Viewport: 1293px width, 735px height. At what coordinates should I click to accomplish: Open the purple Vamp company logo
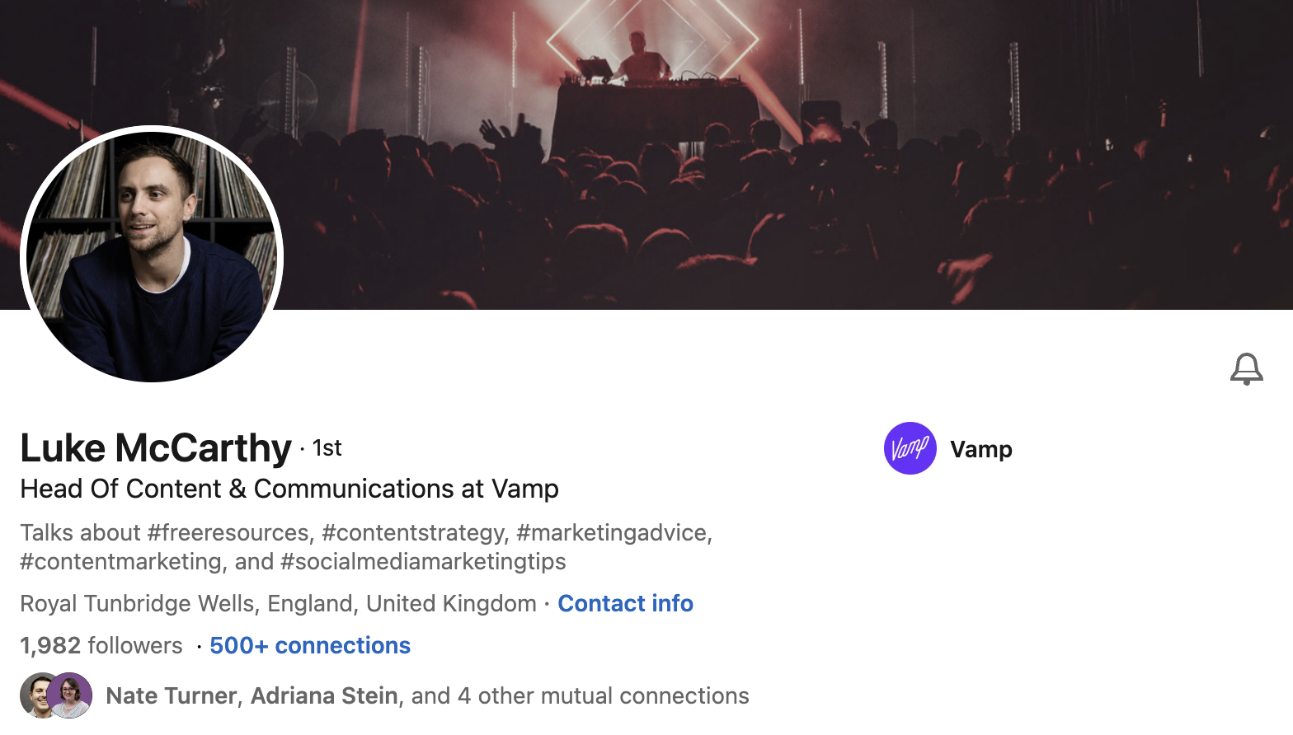pos(910,448)
